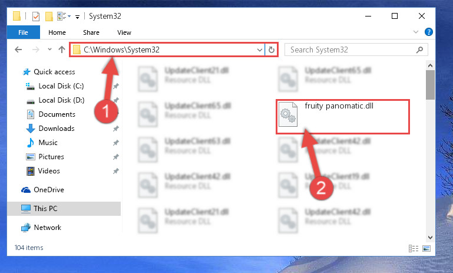Click the search magnifier icon
453x273 pixels.
click(420, 50)
